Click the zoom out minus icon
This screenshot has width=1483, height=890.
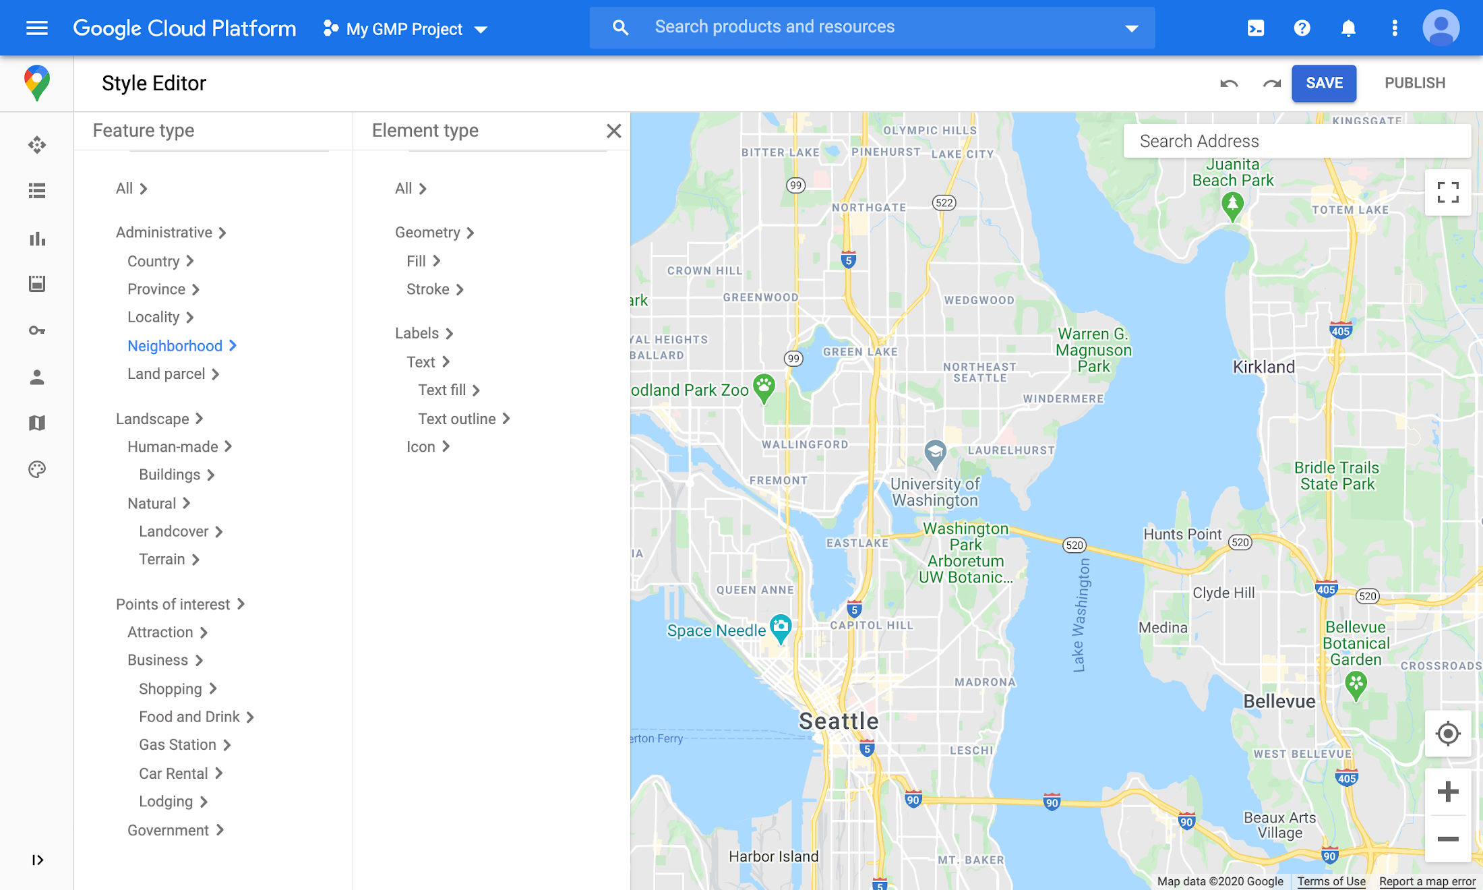coord(1446,838)
